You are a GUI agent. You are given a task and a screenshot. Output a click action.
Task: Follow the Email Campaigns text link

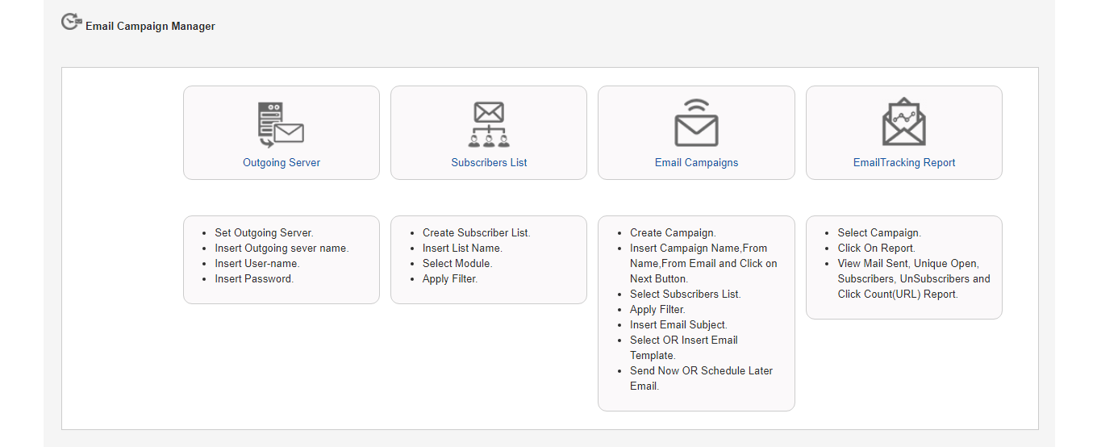696,162
